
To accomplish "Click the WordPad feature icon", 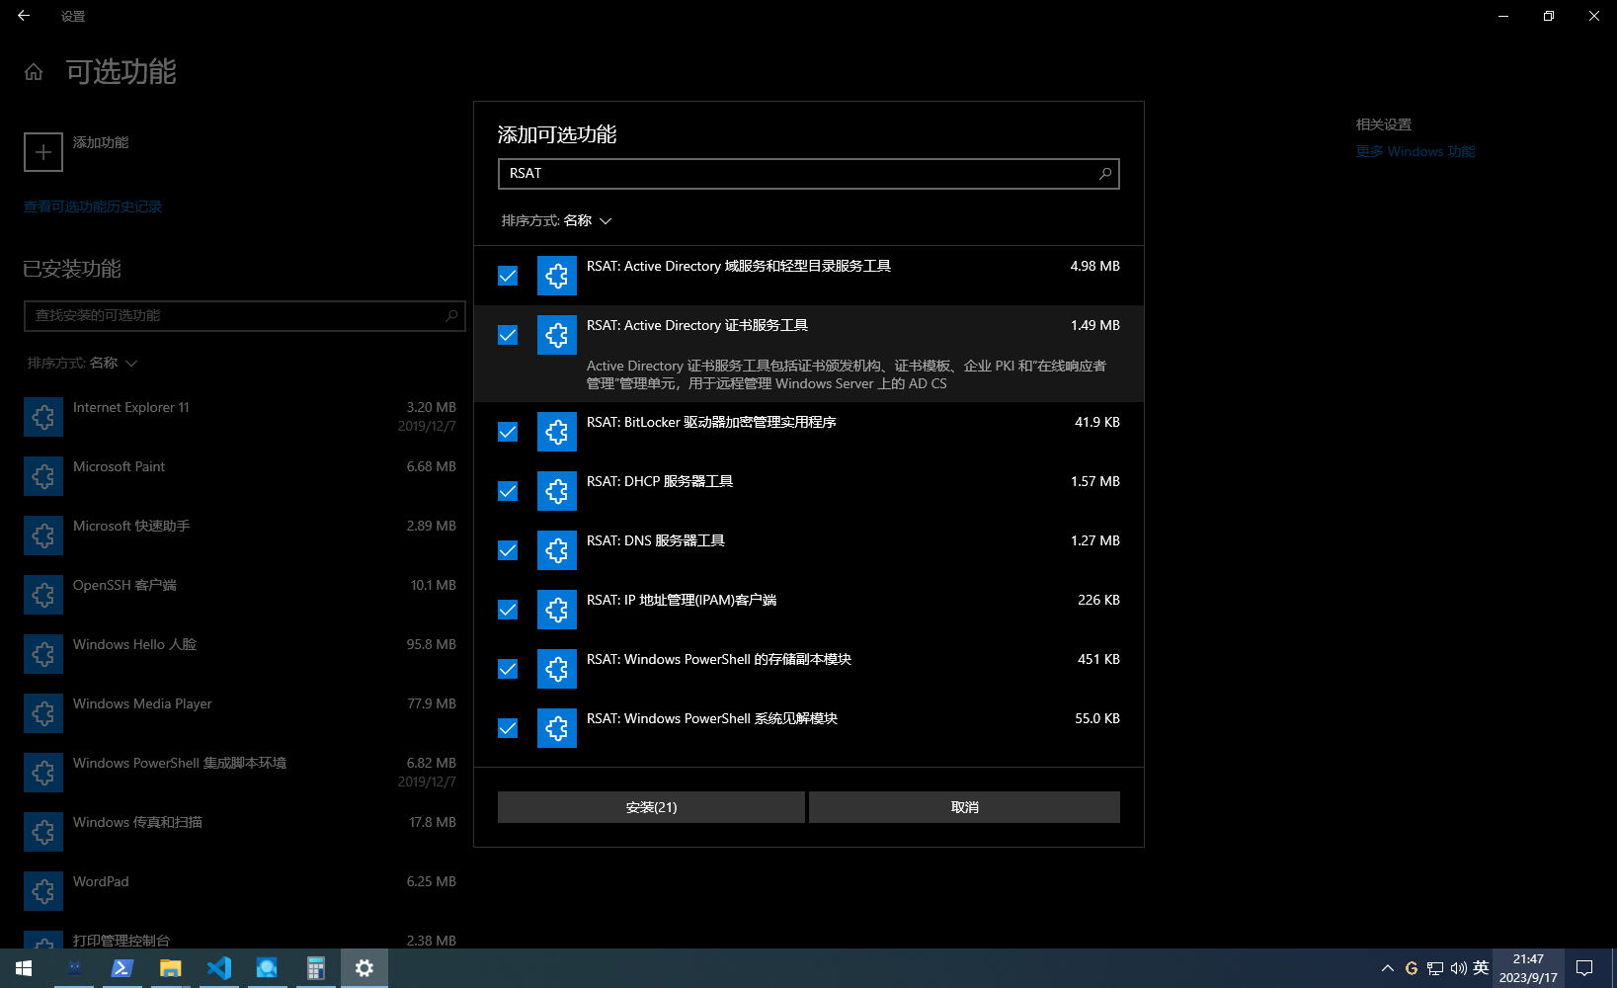I will point(43,891).
